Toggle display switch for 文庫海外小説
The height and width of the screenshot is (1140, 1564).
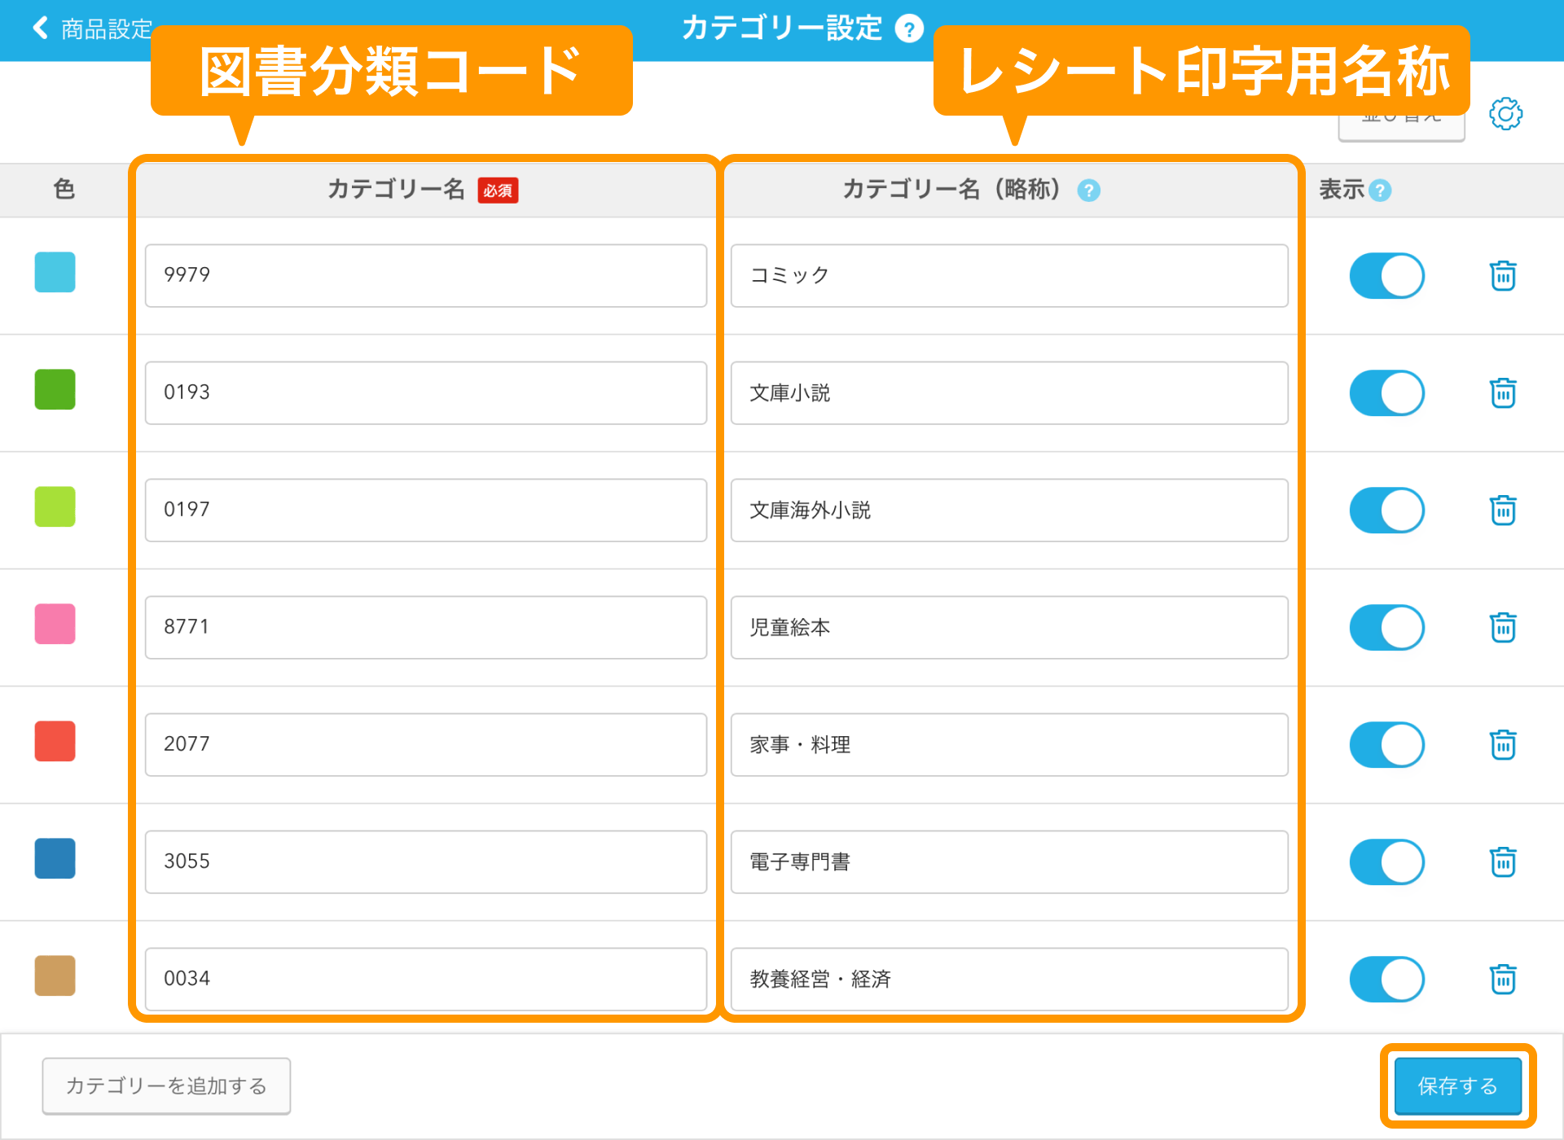tap(1386, 510)
